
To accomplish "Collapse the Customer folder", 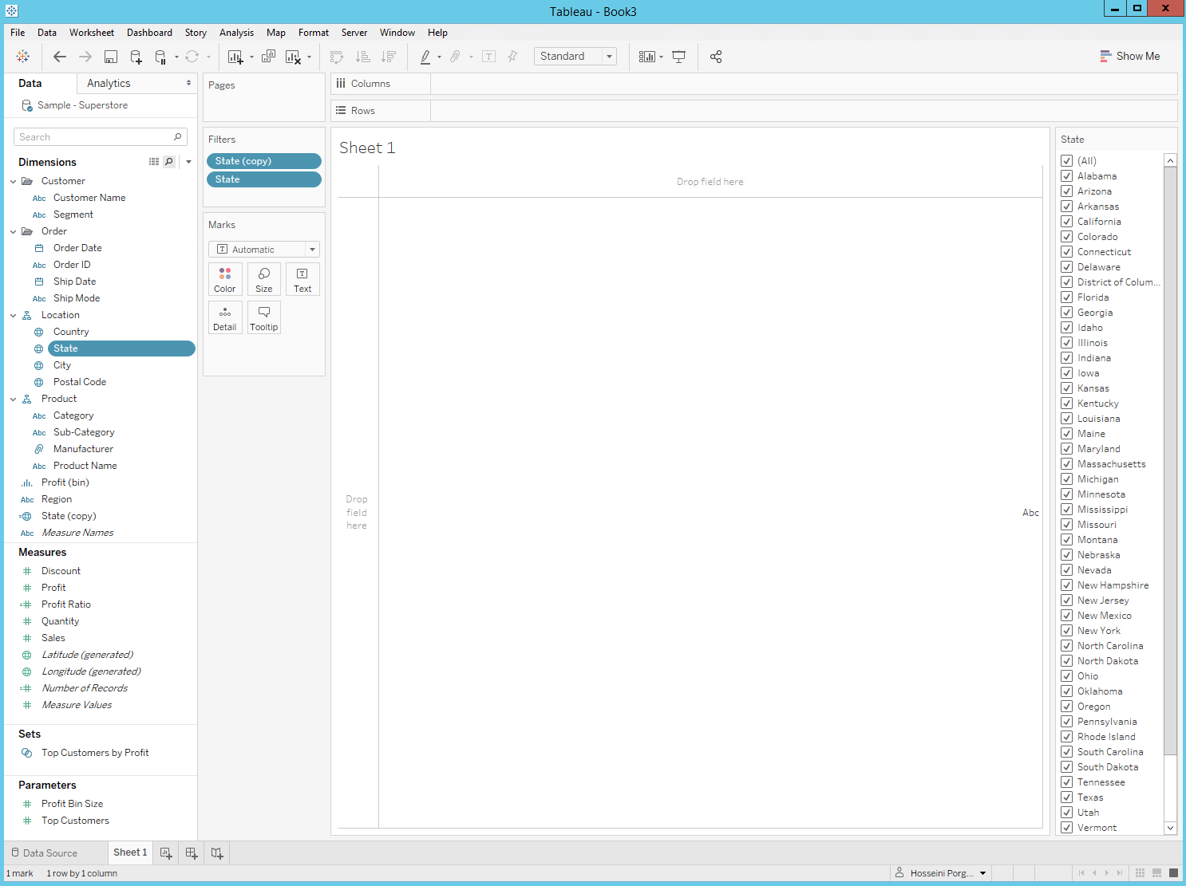I will coord(13,181).
